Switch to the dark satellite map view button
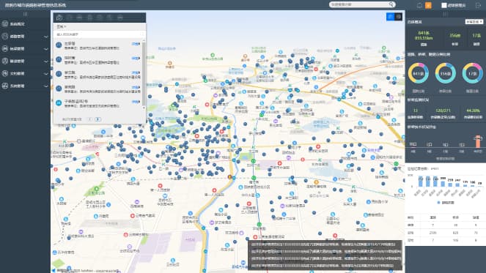The width and height of the screenshot is (486, 273). pyautogui.click(x=398, y=17)
